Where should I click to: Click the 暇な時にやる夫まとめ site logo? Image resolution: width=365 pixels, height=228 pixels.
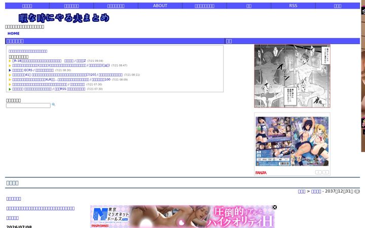pyautogui.click(x=64, y=18)
